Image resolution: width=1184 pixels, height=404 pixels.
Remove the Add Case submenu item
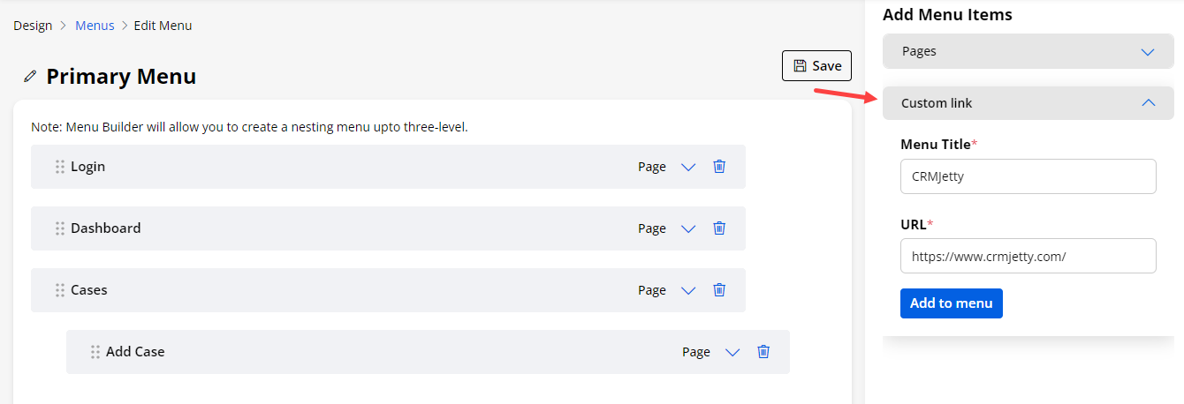point(763,352)
